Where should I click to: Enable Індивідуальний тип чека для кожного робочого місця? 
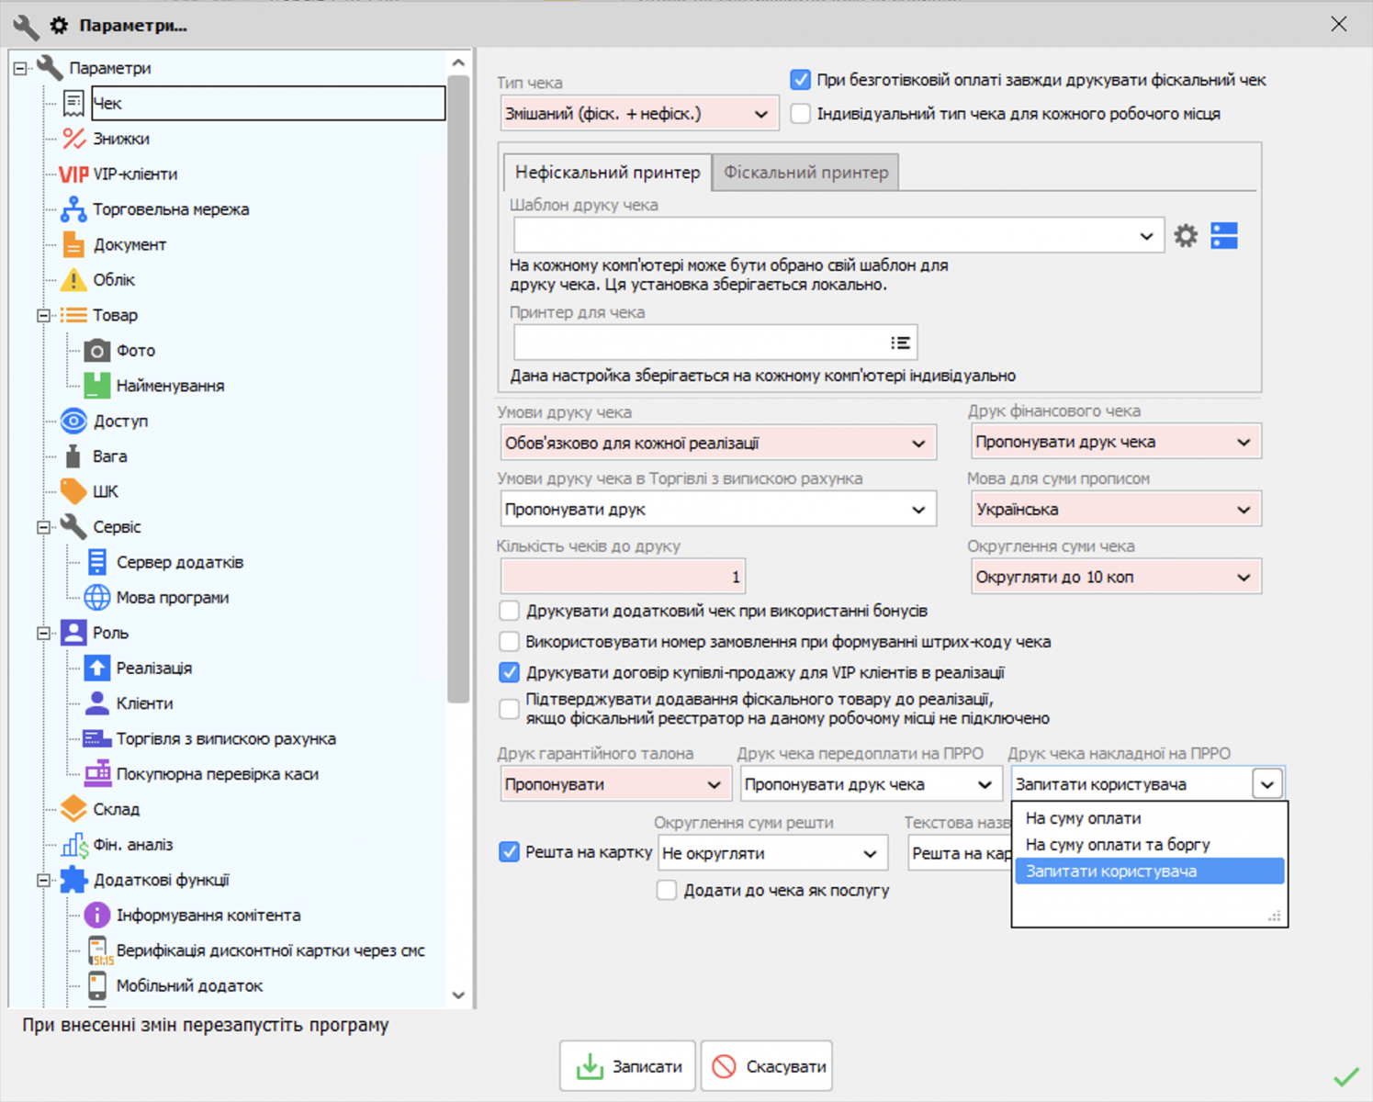pos(801,114)
